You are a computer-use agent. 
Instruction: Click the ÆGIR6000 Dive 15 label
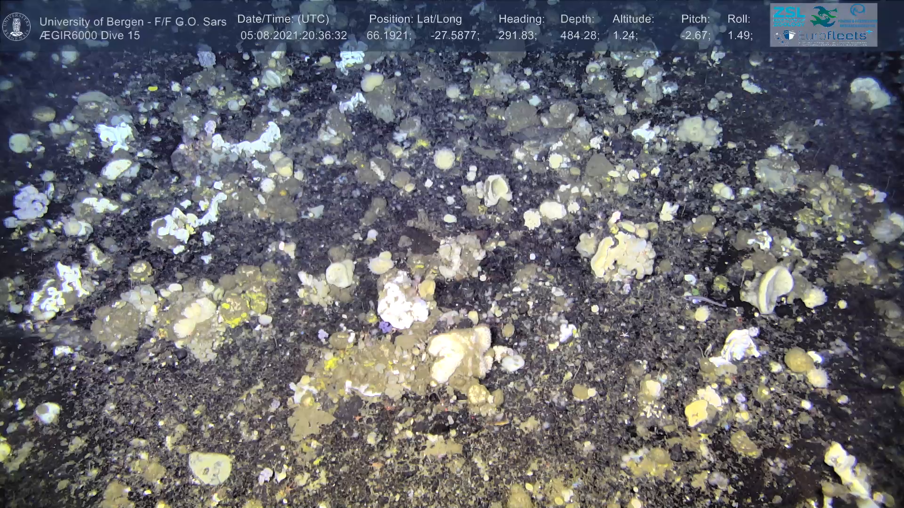pos(90,35)
